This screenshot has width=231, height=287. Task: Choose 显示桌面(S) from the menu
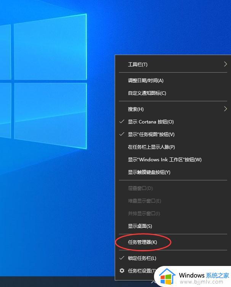coord(173,226)
